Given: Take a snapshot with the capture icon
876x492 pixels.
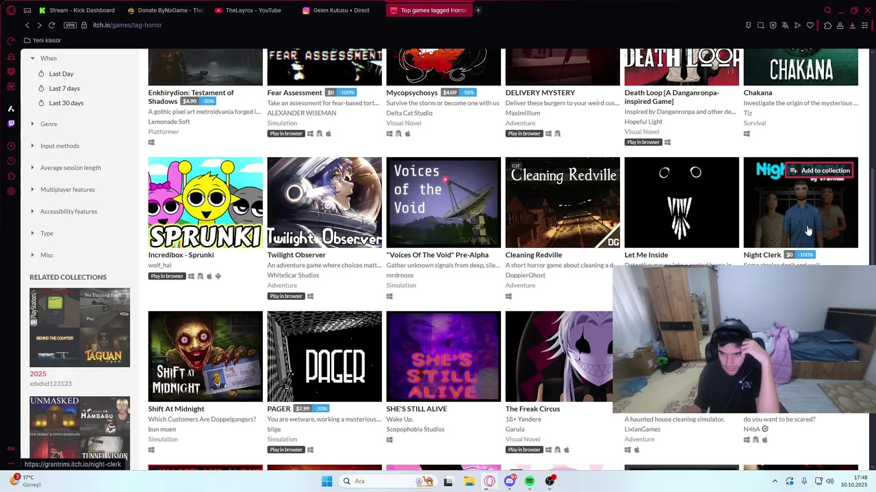Looking at the screenshot, I should coord(760,25).
